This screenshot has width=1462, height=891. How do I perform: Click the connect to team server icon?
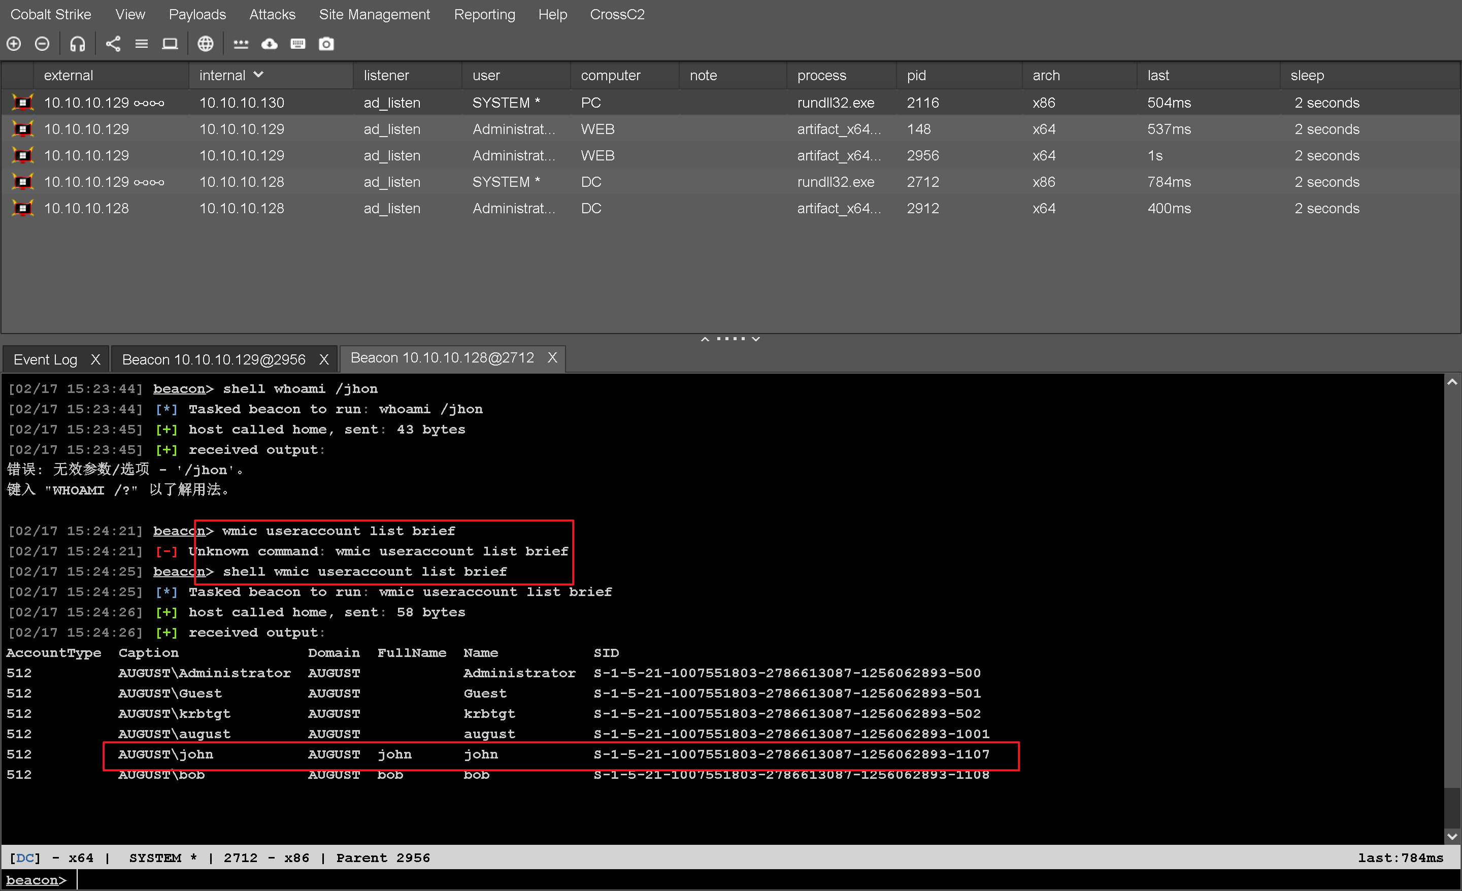point(14,44)
